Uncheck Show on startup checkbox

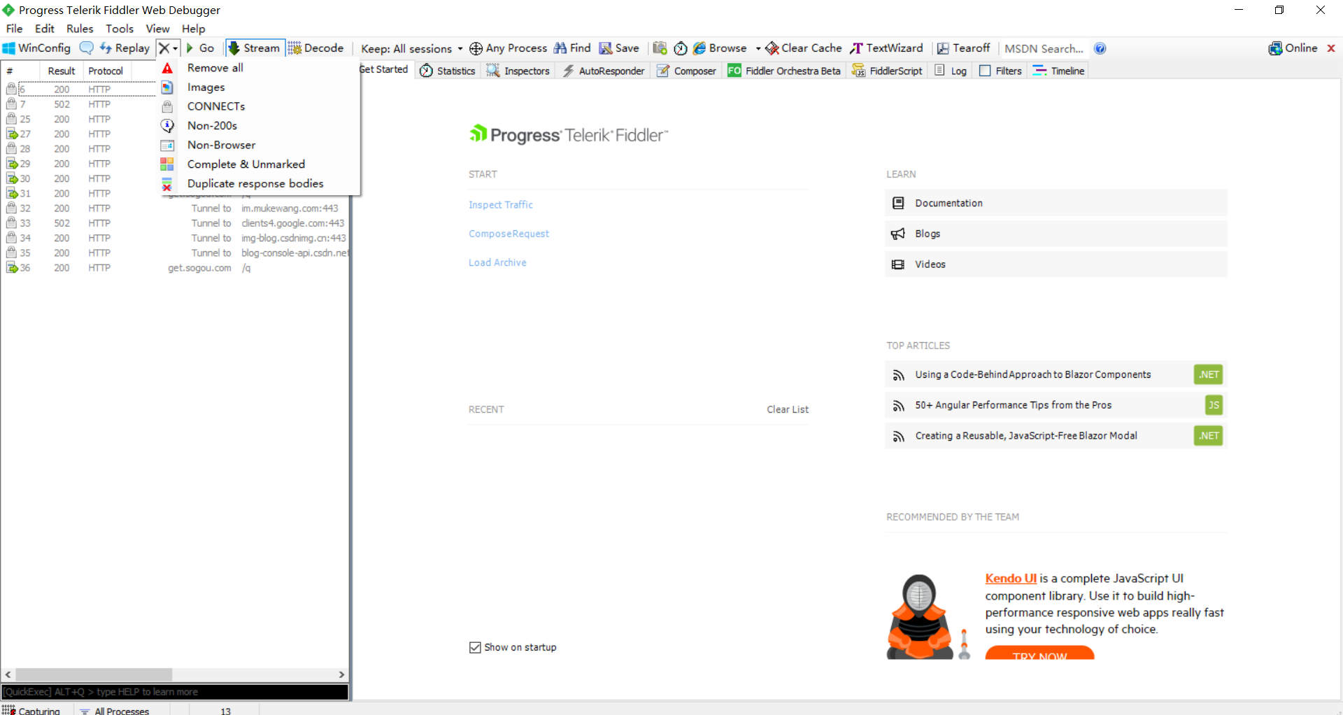coord(475,647)
